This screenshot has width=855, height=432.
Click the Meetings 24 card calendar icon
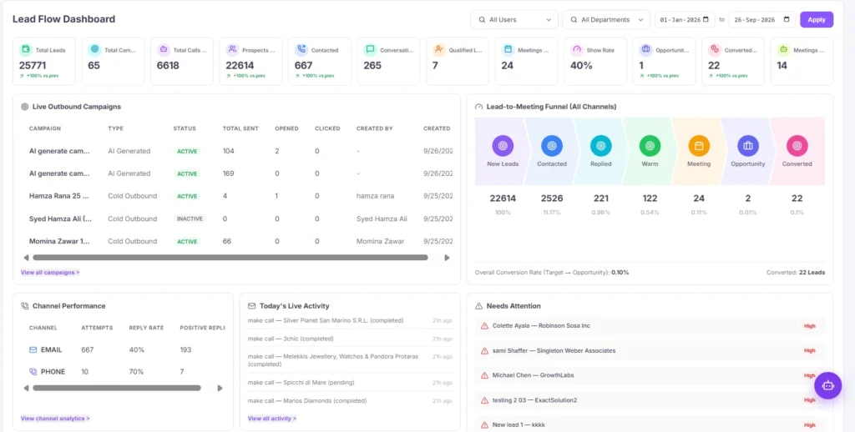pyautogui.click(x=508, y=49)
